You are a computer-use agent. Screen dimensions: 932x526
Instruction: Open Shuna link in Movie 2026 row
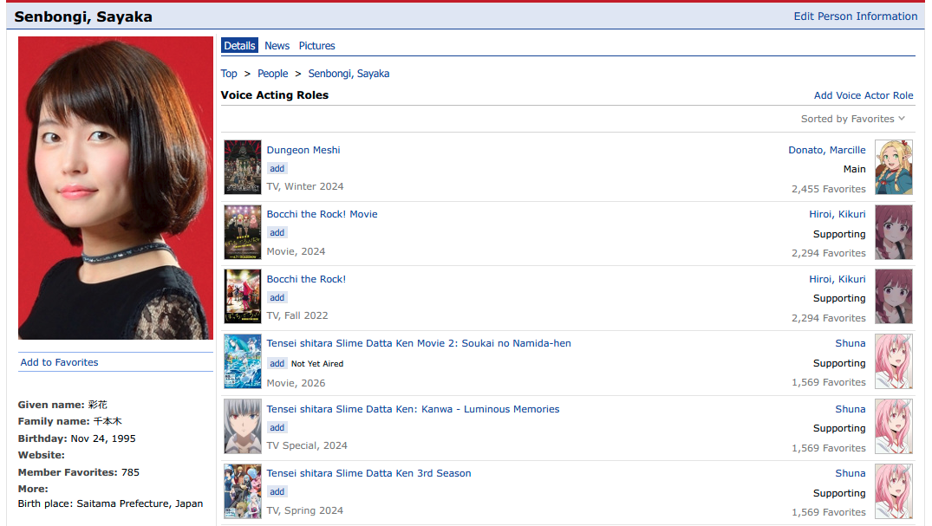coord(850,343)
